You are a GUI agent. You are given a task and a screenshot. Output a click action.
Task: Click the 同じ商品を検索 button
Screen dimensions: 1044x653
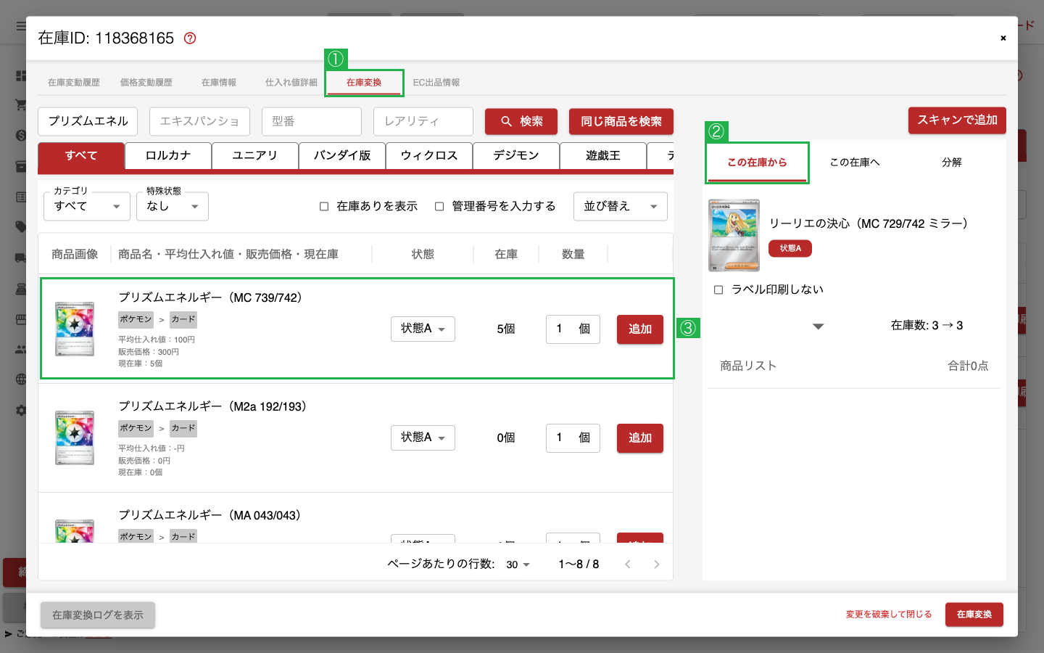pos(621,121)
